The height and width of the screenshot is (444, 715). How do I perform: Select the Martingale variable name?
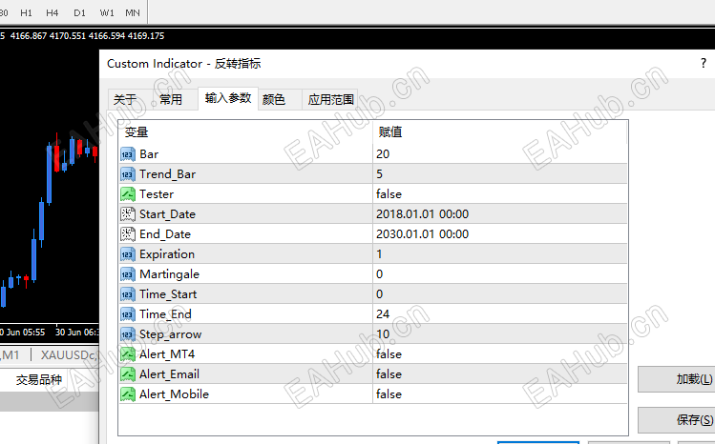pos(169,274)
